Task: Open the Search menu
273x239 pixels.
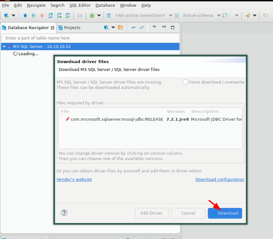Action: (57, 5)
